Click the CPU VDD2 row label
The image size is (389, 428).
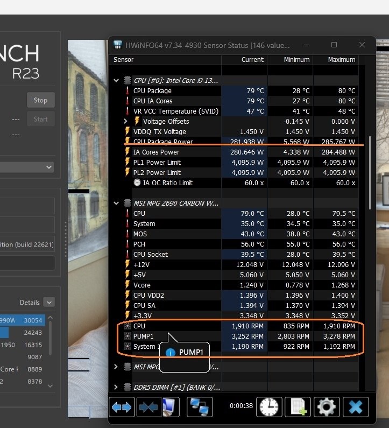click(148, 296)
